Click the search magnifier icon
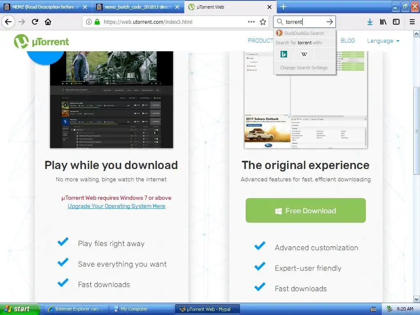The image size is (420, 315). pyautogui.click(x=280, y=22)
